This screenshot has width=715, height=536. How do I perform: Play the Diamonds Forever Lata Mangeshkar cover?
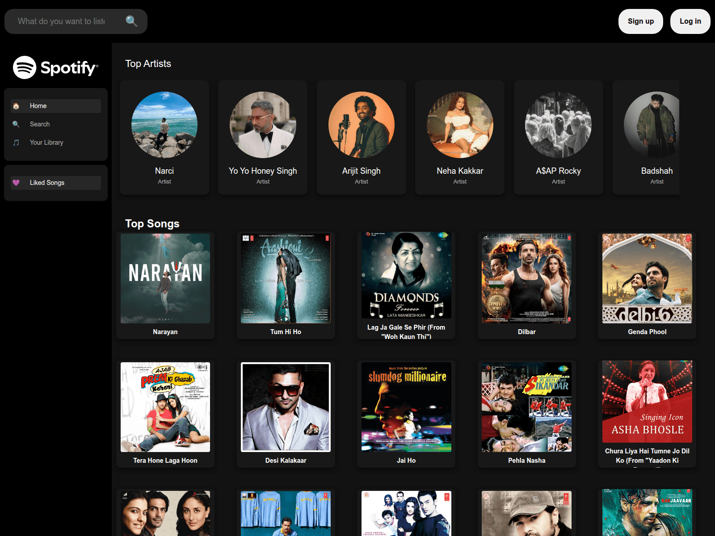pos(406,275)
